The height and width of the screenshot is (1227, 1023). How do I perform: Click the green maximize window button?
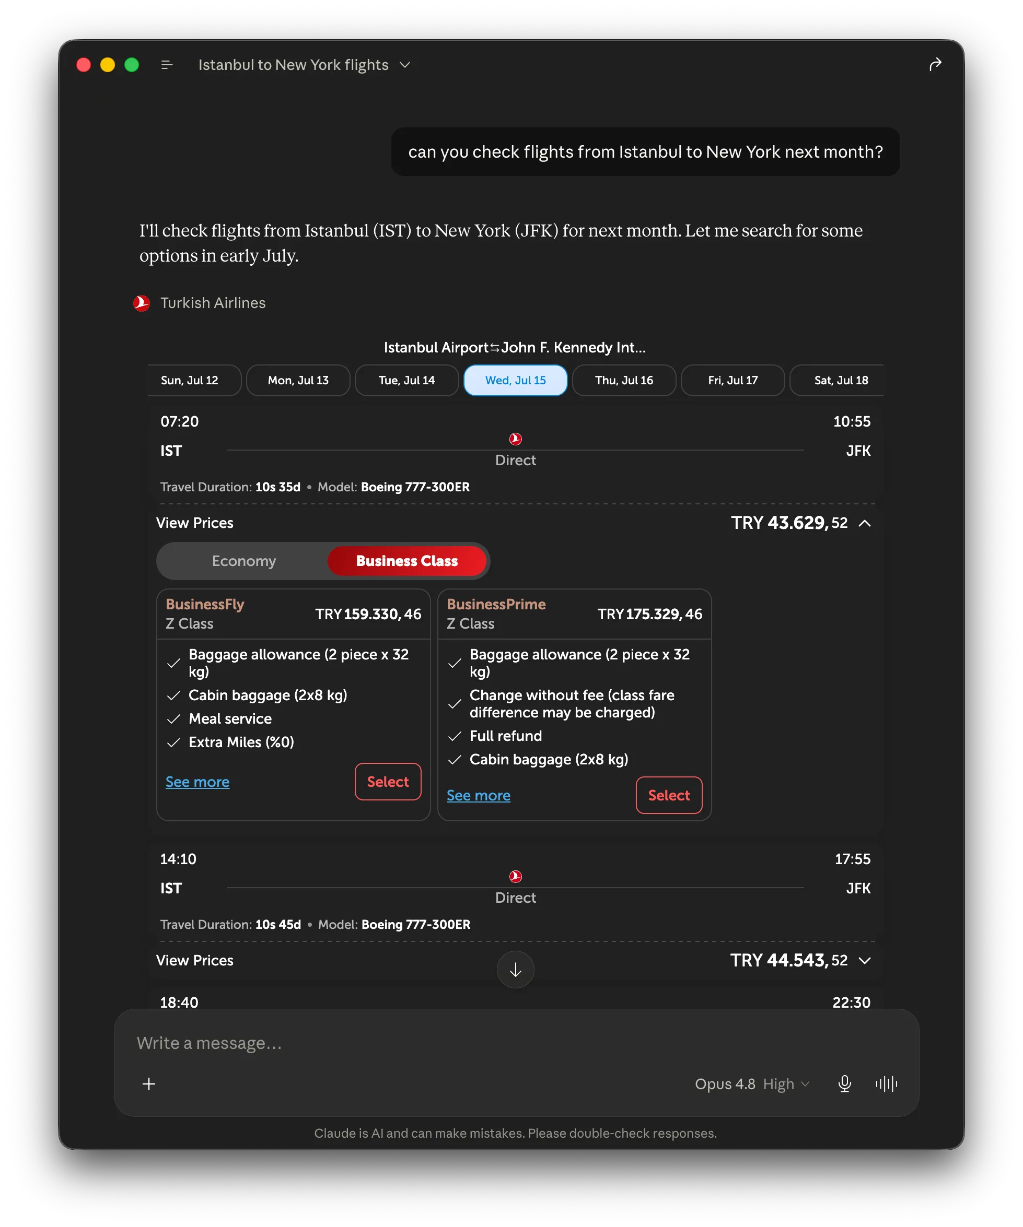coord(132,65)
